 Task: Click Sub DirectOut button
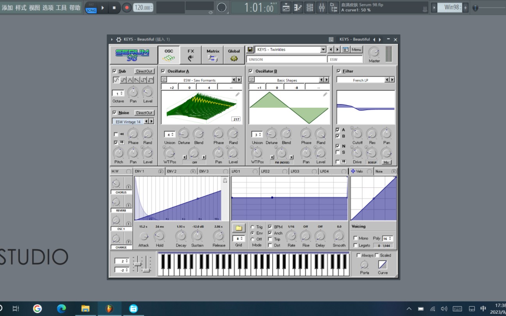coord(144,71)
